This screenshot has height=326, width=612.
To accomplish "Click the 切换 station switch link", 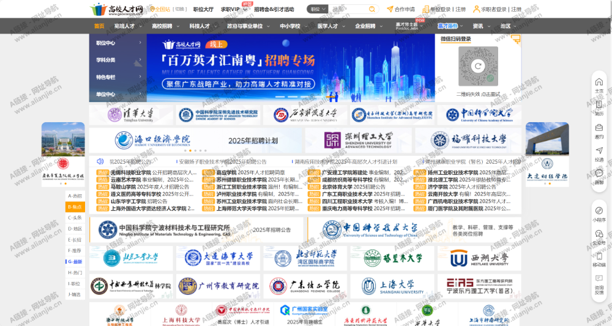I will pos(179,9).
